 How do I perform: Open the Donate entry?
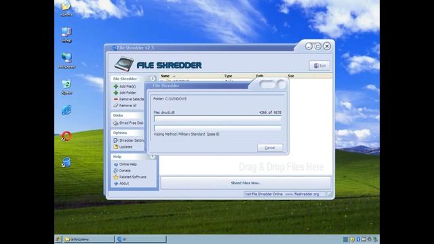(125, 171)
